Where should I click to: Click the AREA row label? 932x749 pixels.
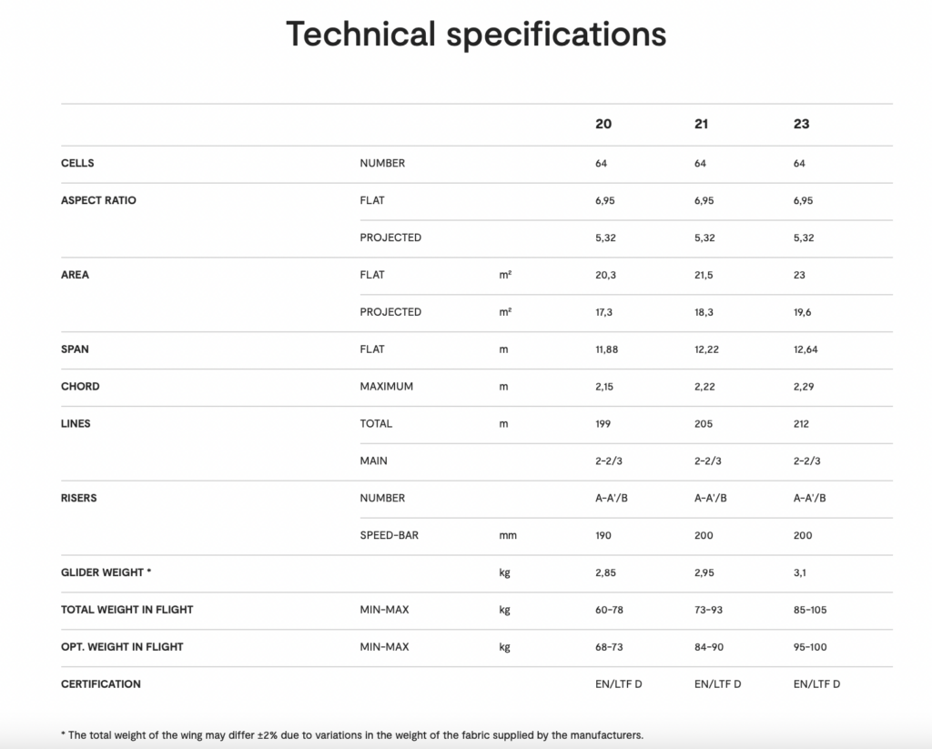click(x=75, y=275)
